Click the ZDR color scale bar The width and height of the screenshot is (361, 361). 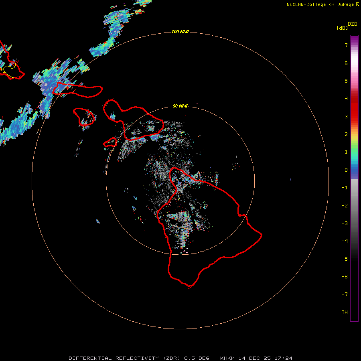coord(354,178)
